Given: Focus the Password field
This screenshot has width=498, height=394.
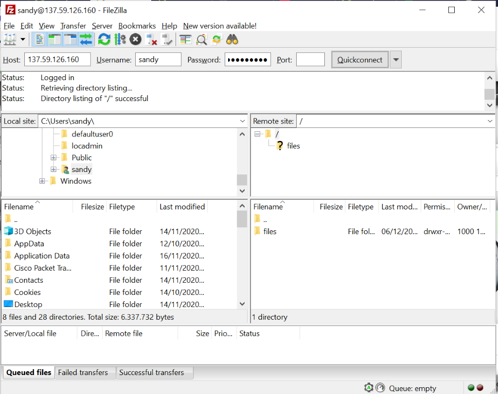Looking at the screenshot, I should [248, 60].
